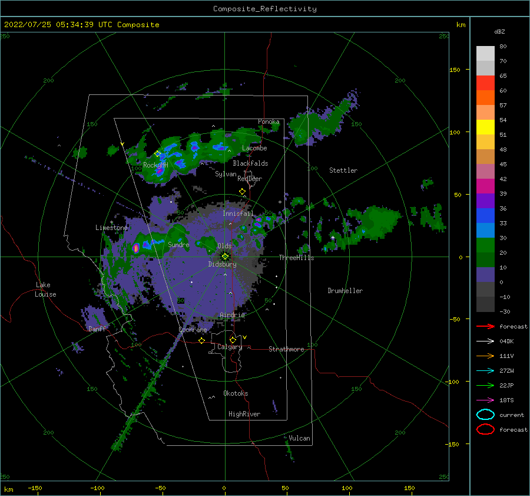Select the dark gray −10 to −30 swatch
Image resolution: width=530 pixels, height=496 pixels.
tap(485, 304)
